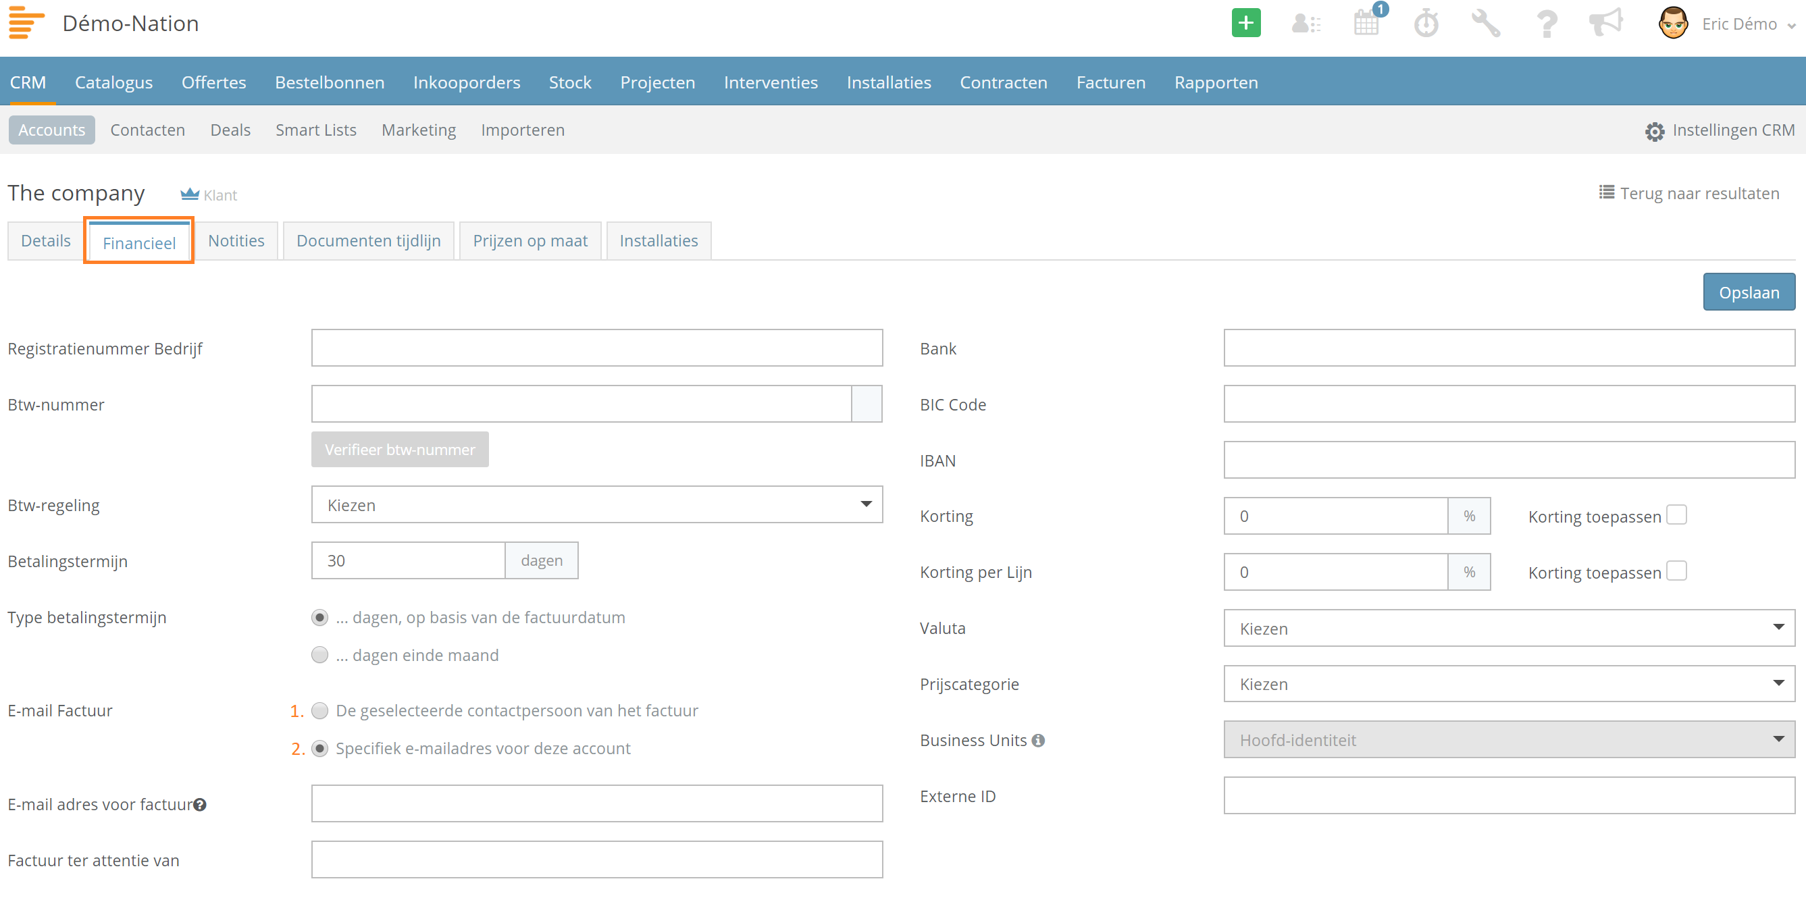
Task: Select De geselecteerde contactpersoon van het factuur
Action: (319, 711)
